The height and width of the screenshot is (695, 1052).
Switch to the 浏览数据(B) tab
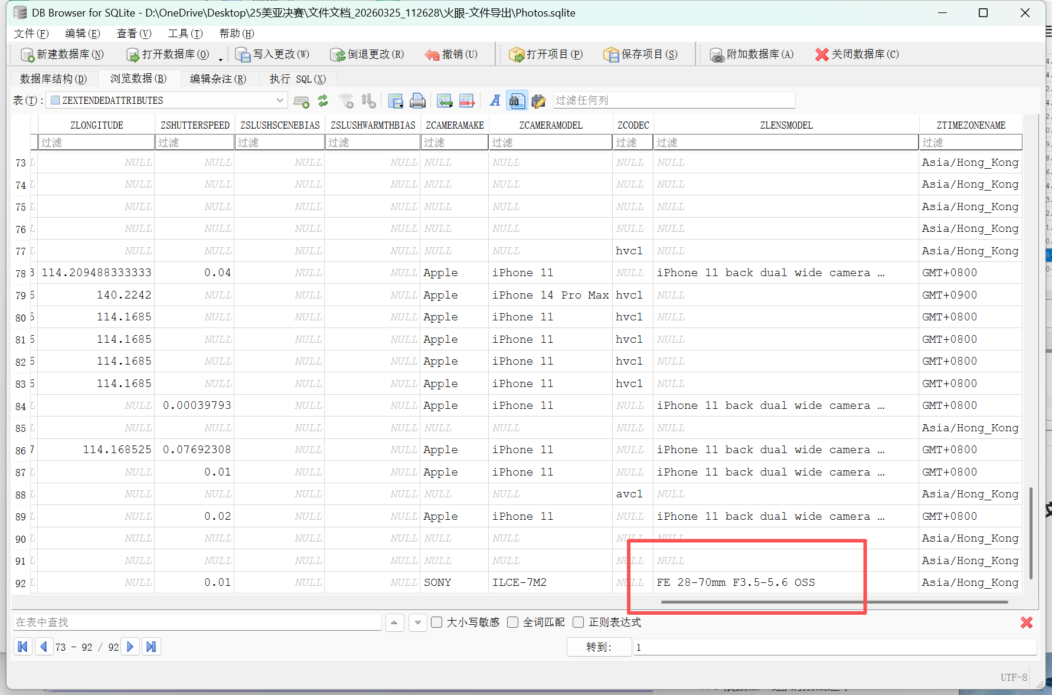coord(138,78)
